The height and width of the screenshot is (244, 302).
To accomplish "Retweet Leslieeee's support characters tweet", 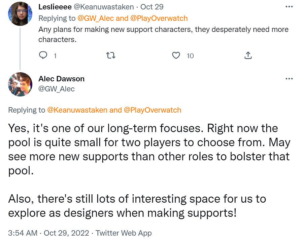I will pos(111,55).
